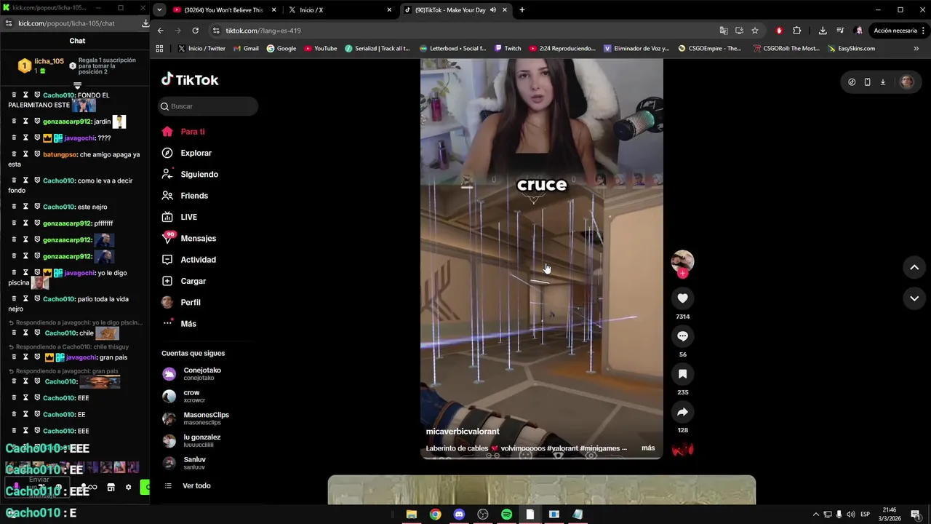
Task: Open media controls icon in Chrome toolbar
Action: pos(840,31)
